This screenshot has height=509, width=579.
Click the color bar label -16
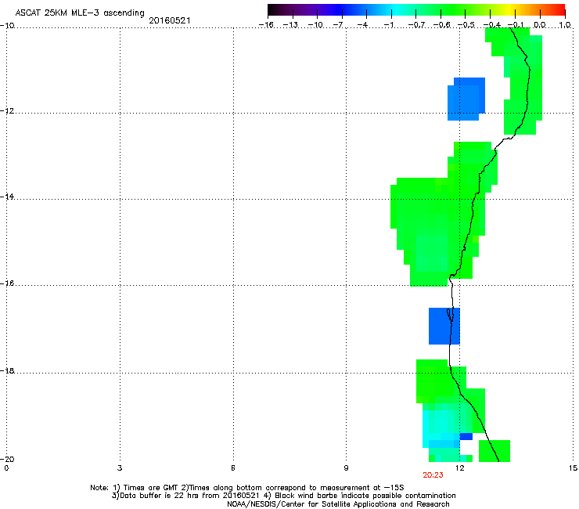click(266, 25)
